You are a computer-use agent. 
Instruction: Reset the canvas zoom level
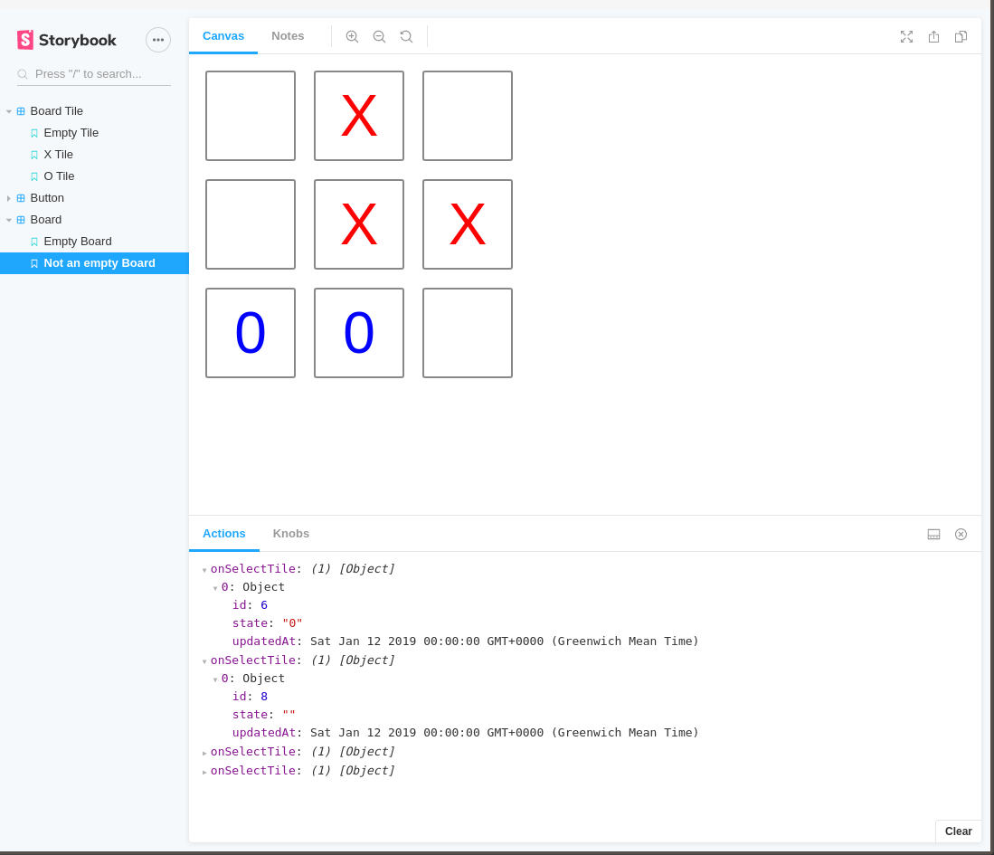(406, 36)
